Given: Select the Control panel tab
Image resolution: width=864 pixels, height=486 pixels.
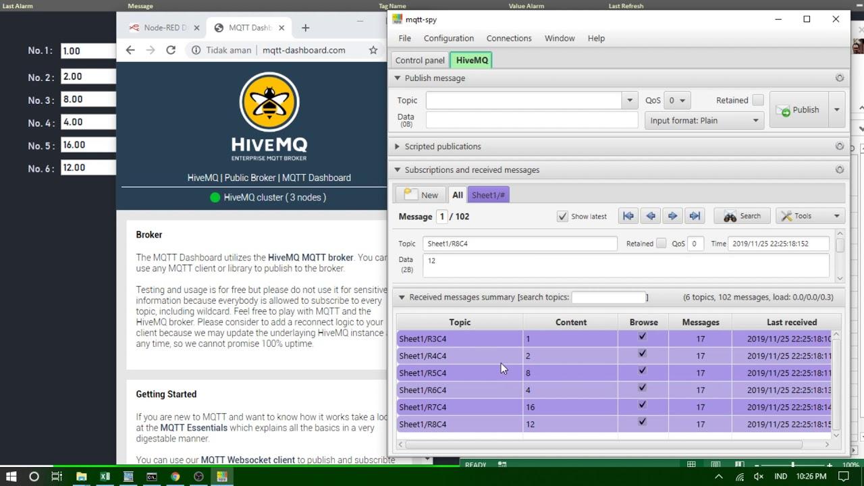Looking at the screenshot, I should point(419,59).
